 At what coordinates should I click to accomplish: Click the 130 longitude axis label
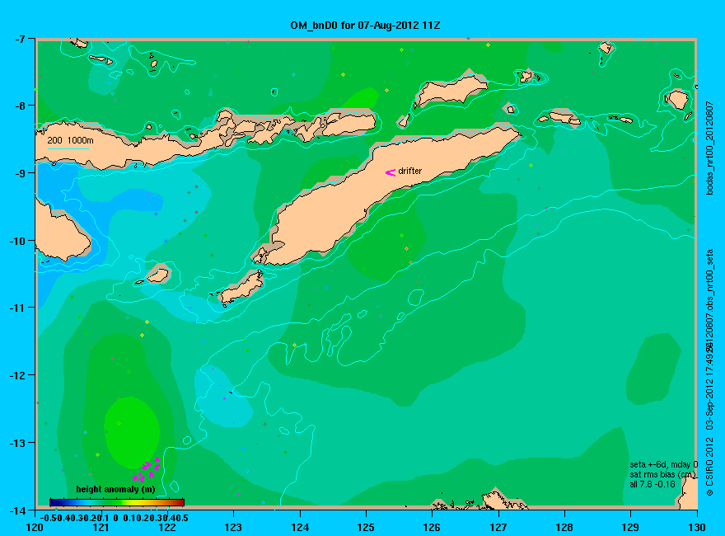[697, 527]
